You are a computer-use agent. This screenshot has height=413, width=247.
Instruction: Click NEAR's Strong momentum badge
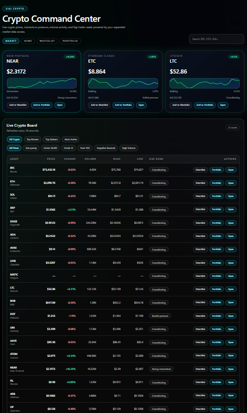tap(161, 369)
